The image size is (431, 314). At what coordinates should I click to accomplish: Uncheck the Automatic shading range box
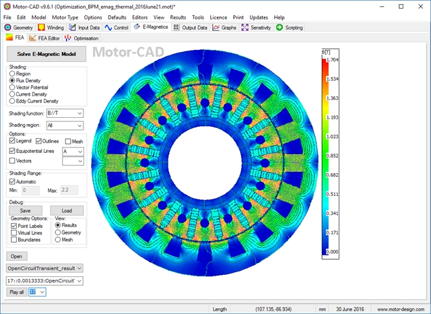(x=12, y=181)
